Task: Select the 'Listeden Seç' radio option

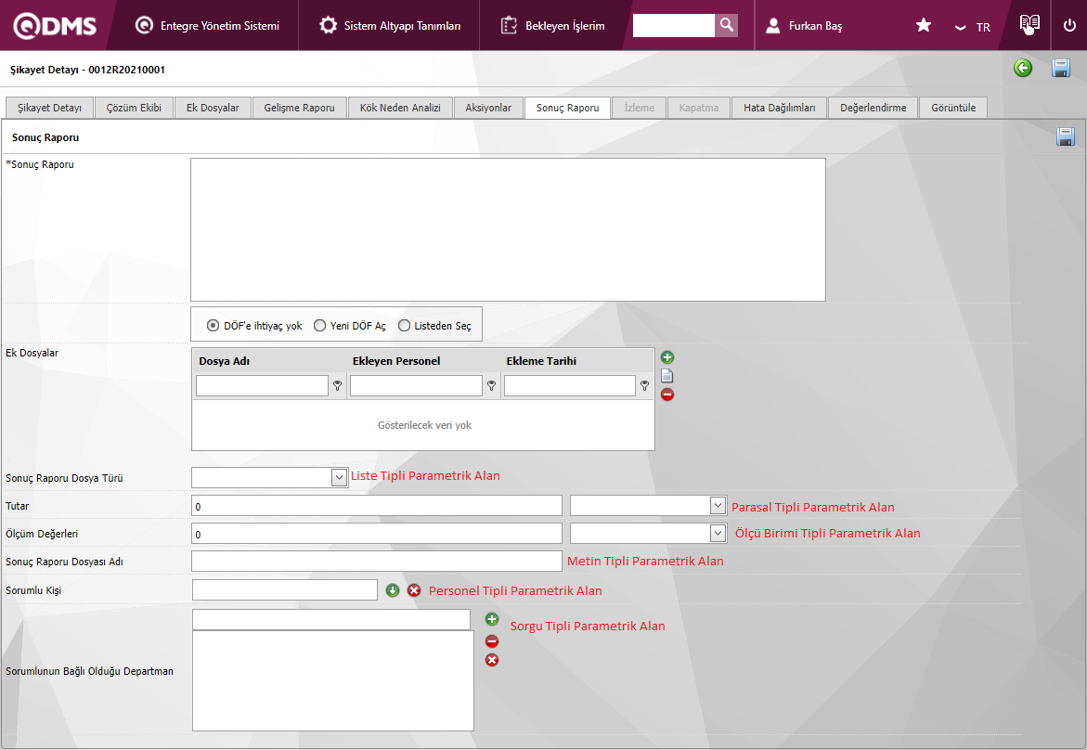Action: pos(404,326)
